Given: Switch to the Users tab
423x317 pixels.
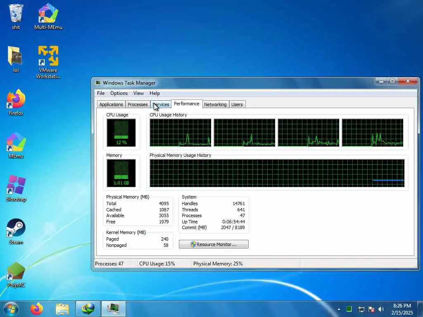Looking at the screenshot, I should (237, 104).
